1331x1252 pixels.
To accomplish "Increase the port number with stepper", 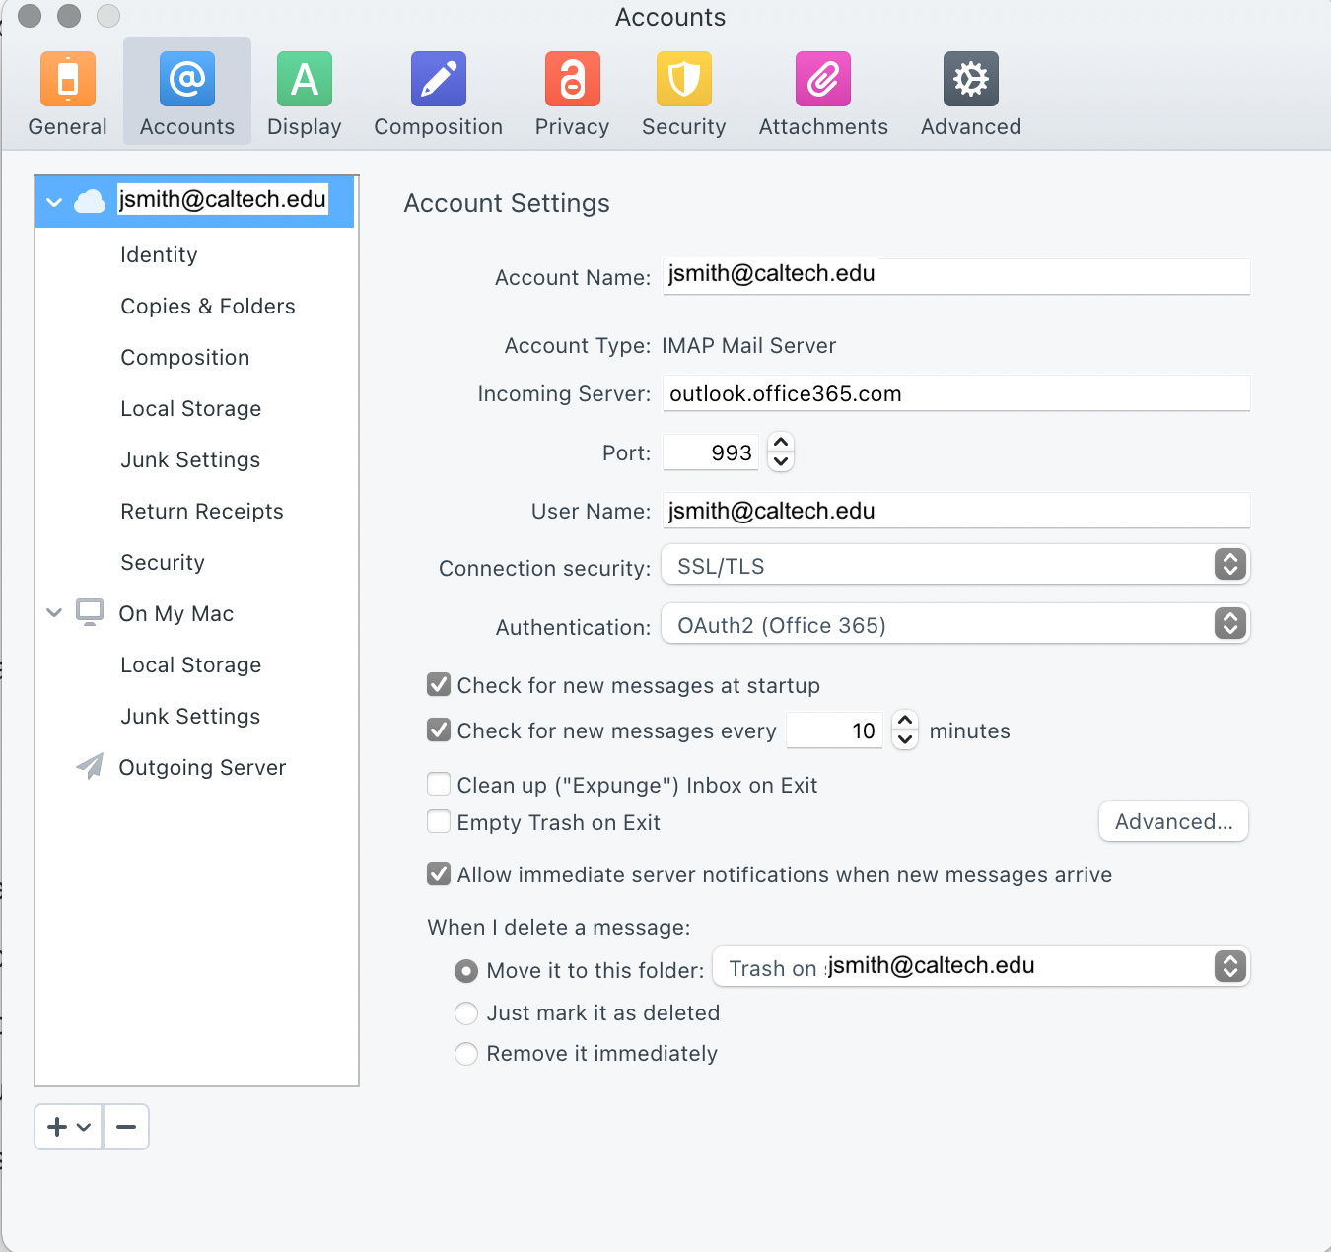I will point(781,443).
